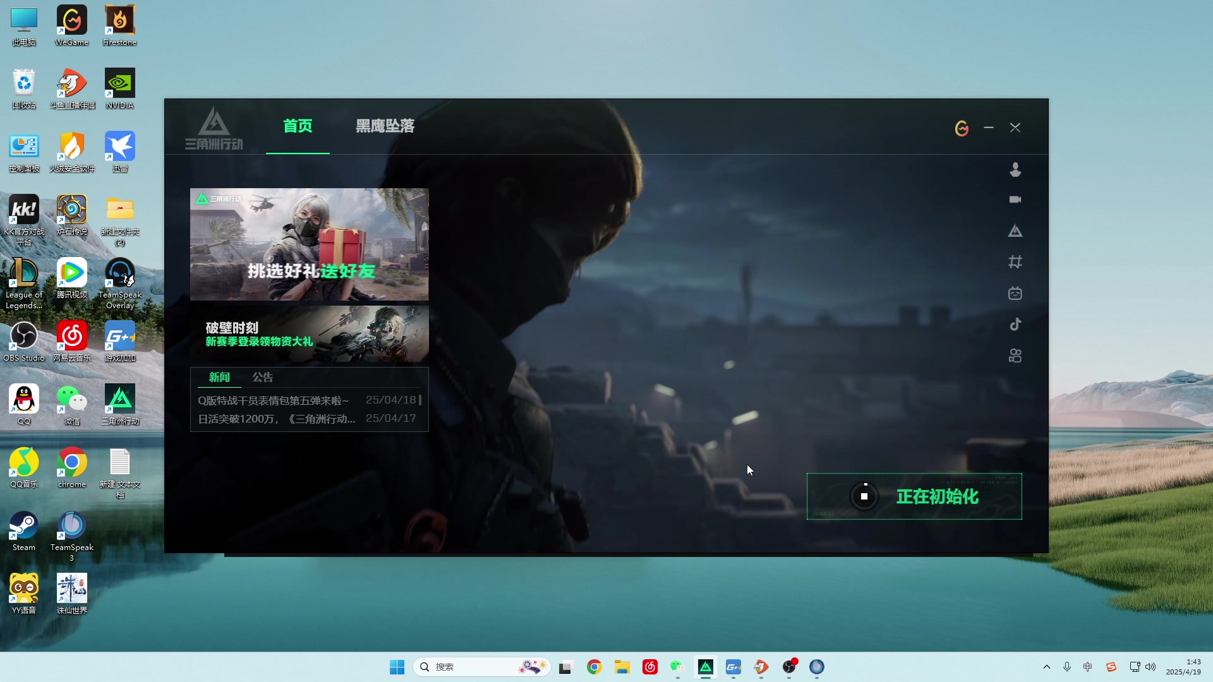Image resolution: width=1213 pixels, height=682 pixels.
Task: Stop initialization via 正在初始化 button
Action: [914, 496]
